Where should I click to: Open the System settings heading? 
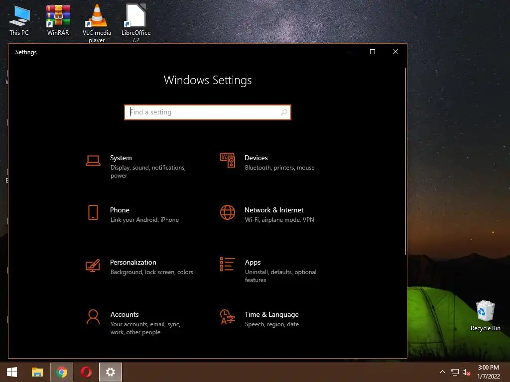coord(121,158)
